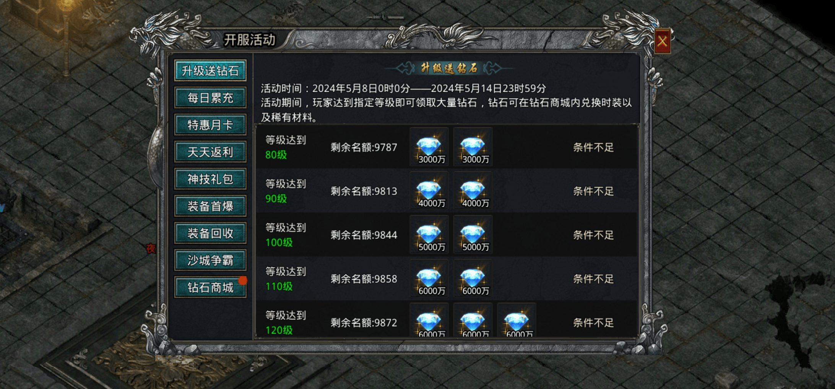The image size is (835, 389).
Task: Click first 4000万 diamond in 90级 row
Action: pyautogui.click(x=429, y=191)
